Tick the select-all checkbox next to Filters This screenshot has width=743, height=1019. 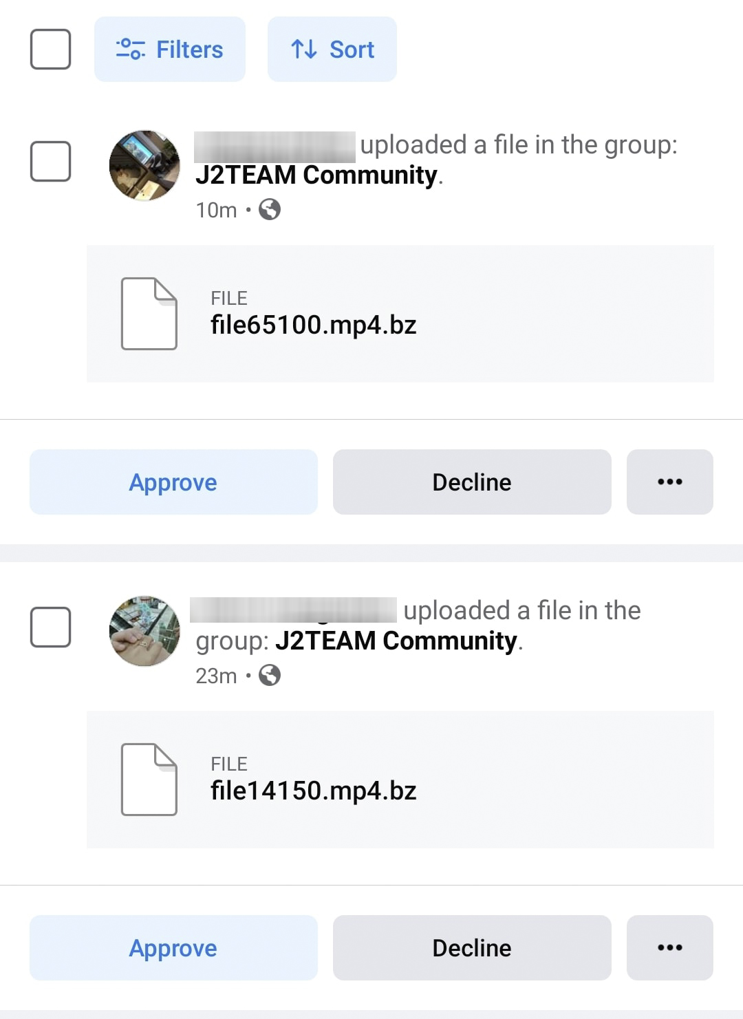click(51, 50)
